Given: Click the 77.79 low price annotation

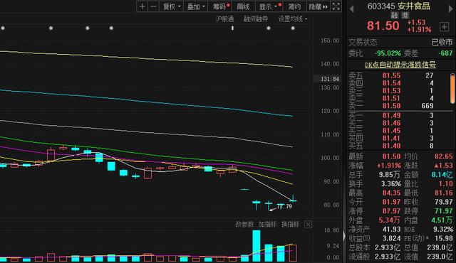Looking at the screenshot, I should coord(284,206).
